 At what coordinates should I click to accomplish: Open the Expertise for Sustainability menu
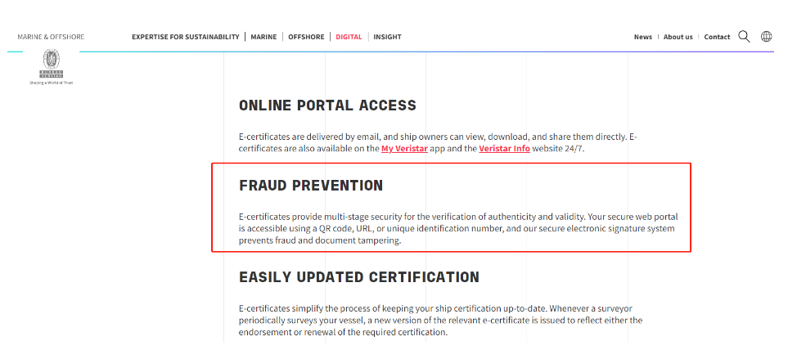pos(186,37)
